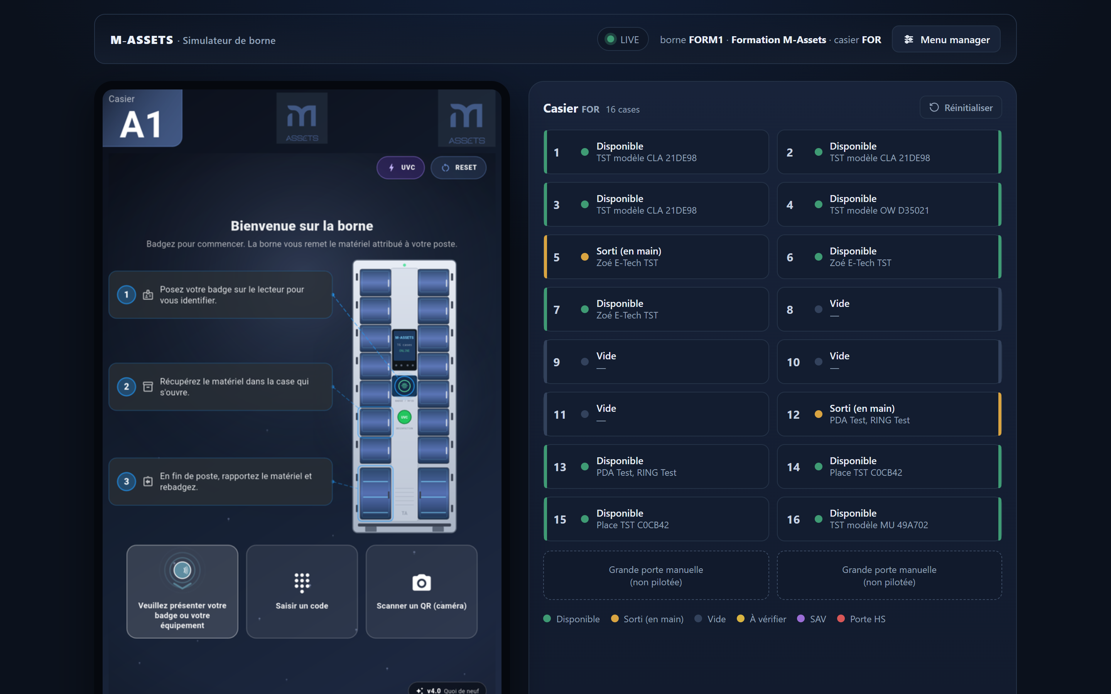
Task: Select case 12 Sorti PDA Test card
Action: 889,414
